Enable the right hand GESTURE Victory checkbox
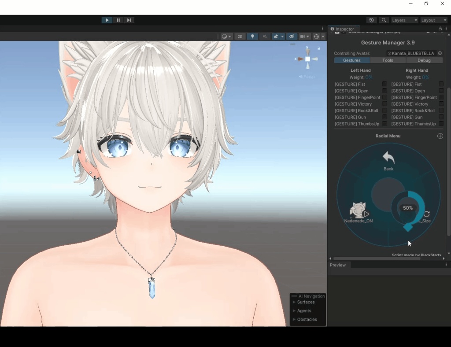The image size is (451, 347). click(440, 104)
